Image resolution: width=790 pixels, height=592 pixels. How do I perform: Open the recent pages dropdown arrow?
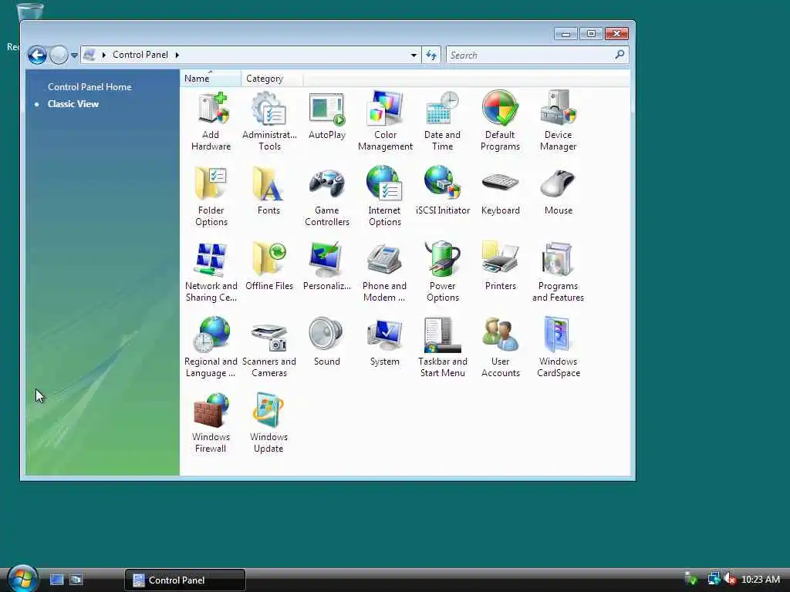74,55
